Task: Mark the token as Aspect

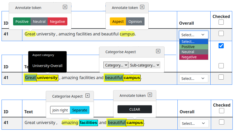Action: pos(118,22)
